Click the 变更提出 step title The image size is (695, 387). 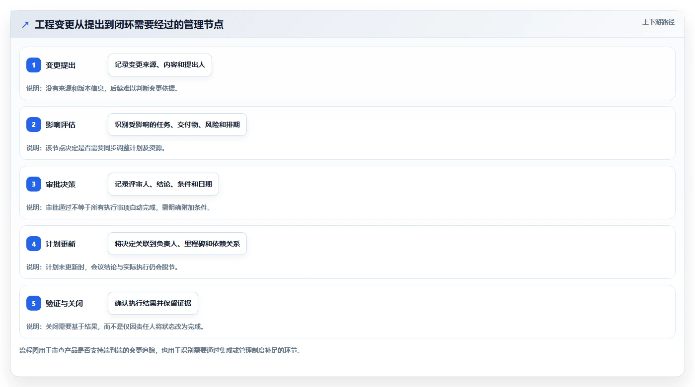pos(61,65)
